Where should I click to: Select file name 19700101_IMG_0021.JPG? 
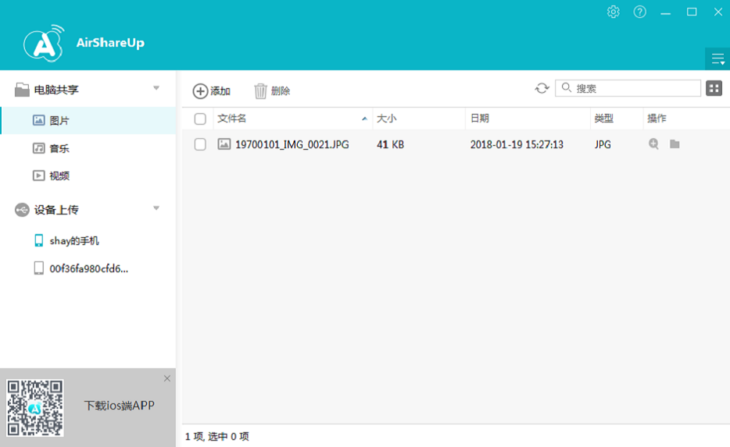pos(292,144)
